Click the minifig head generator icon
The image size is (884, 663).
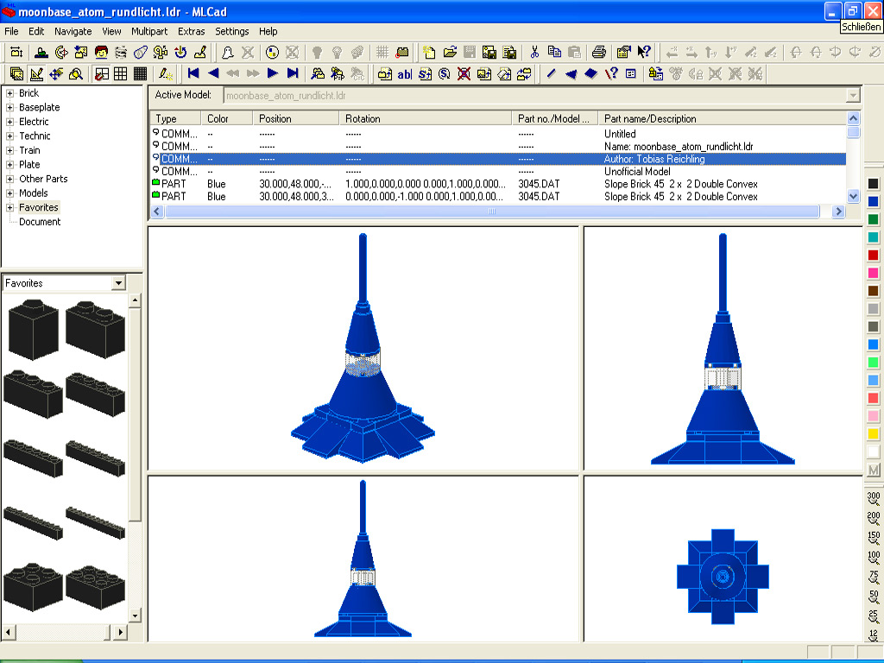coord(101,52)
